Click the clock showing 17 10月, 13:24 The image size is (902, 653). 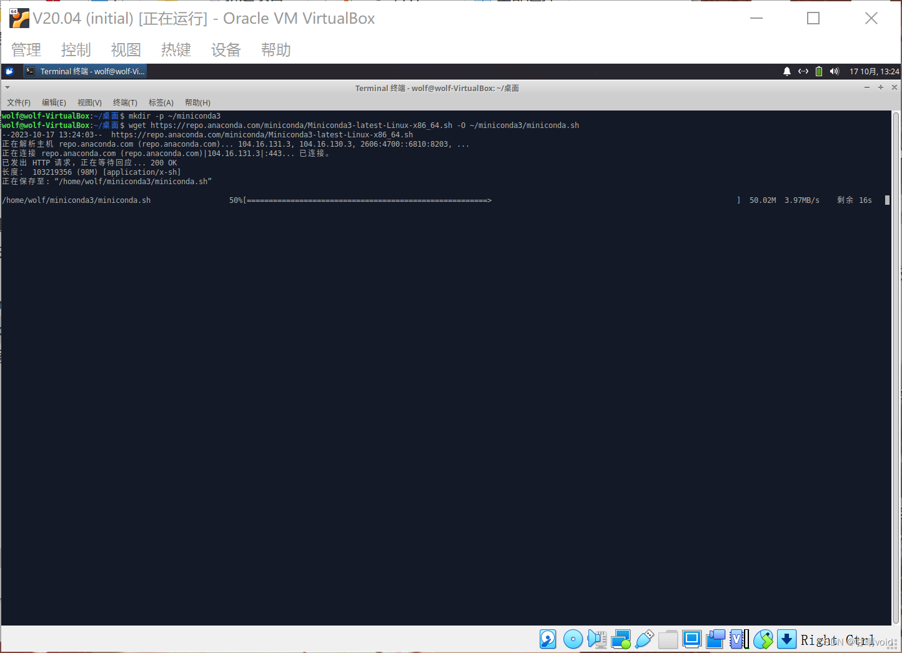874,71
